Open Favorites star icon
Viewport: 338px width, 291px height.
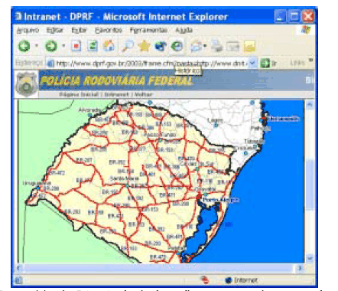pyautogui.click(x=144, y=46)
